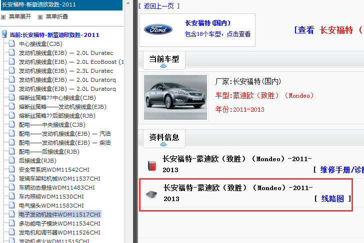Click text 车型:蒙迪欧（致胜）（Mondeo）
The image size is (364, 243).
point(264,95)
